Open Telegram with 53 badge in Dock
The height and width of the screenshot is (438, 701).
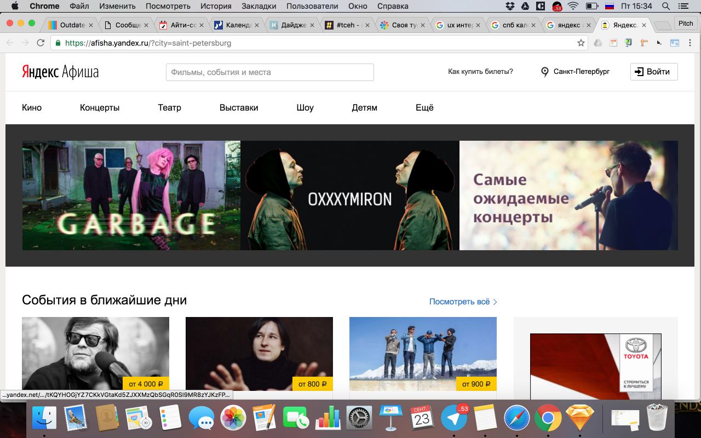point(454,419)
